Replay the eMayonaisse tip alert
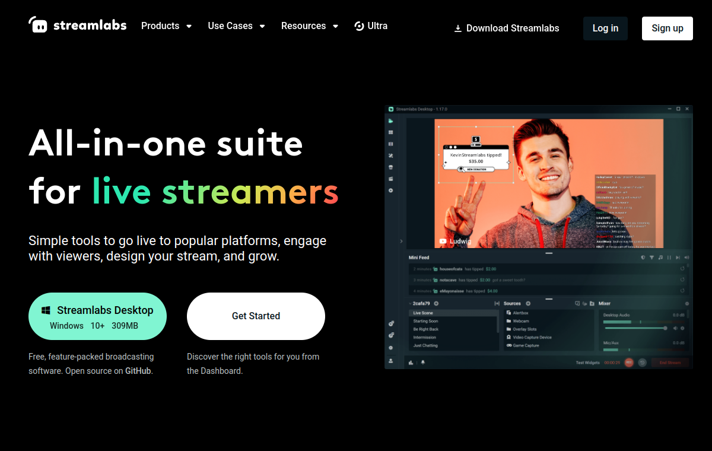 click(682, 291)
